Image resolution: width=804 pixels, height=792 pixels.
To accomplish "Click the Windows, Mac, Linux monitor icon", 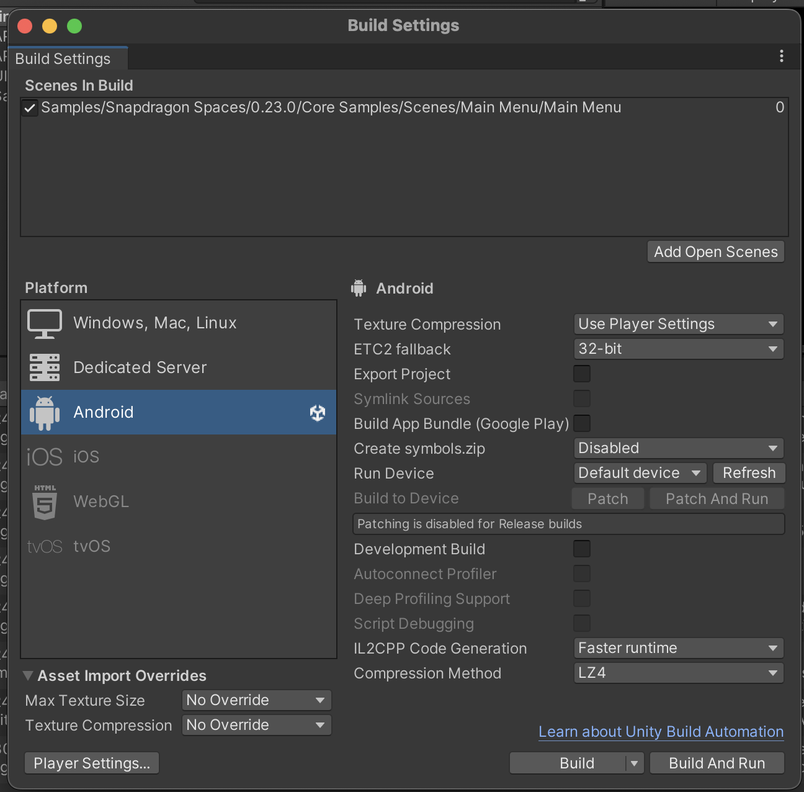I will coord(45,323).
